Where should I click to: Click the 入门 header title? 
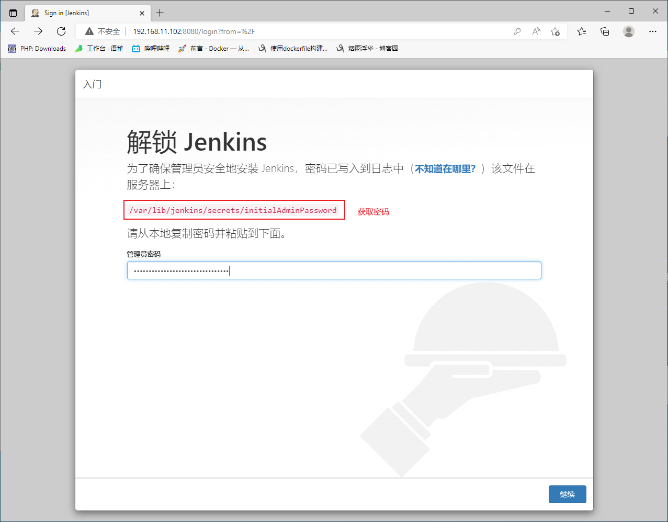coord(92,84)
